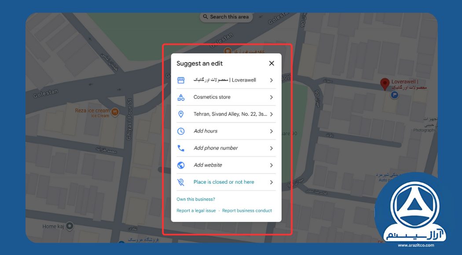This screenshot has height=255, width=462.
Task: Click the Home kaj map marker
Action: pos(70,226)
